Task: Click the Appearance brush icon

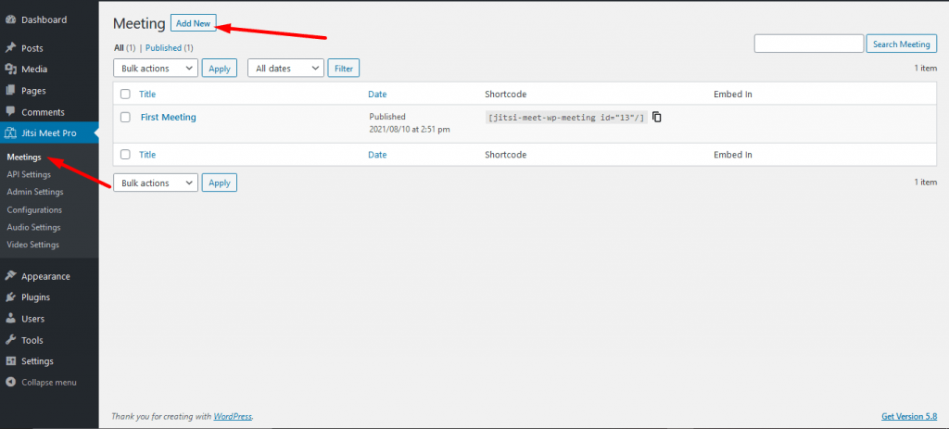Action: click(10, 276)
